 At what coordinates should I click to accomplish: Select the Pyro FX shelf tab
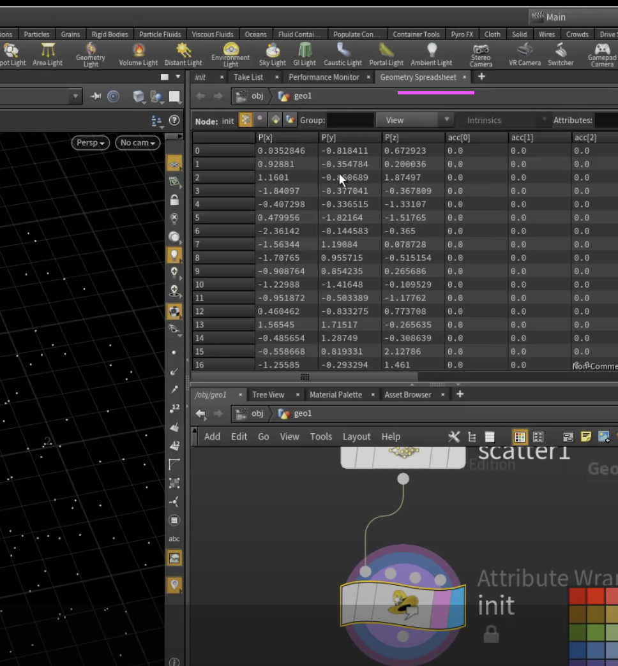[x=462, y=34]
